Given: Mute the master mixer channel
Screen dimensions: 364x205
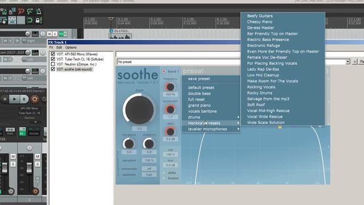Looking at the screenshot, I should 13,156.
